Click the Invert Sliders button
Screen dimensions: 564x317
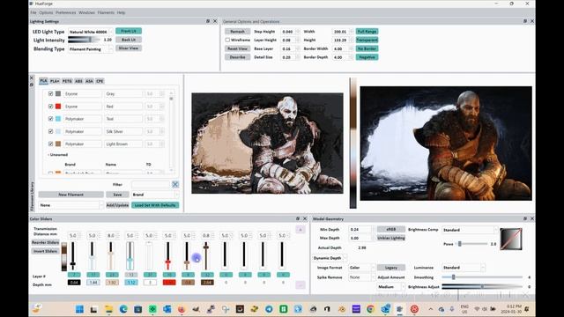point(45,251)
